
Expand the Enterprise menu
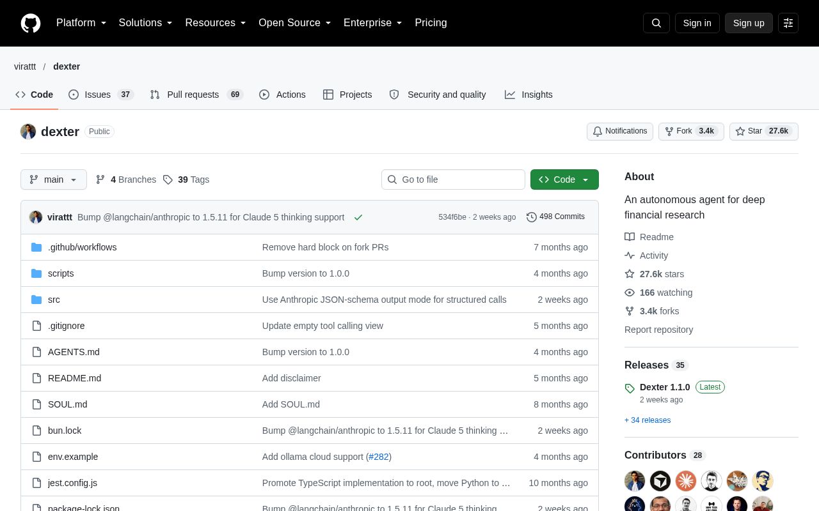coord(373,23)
